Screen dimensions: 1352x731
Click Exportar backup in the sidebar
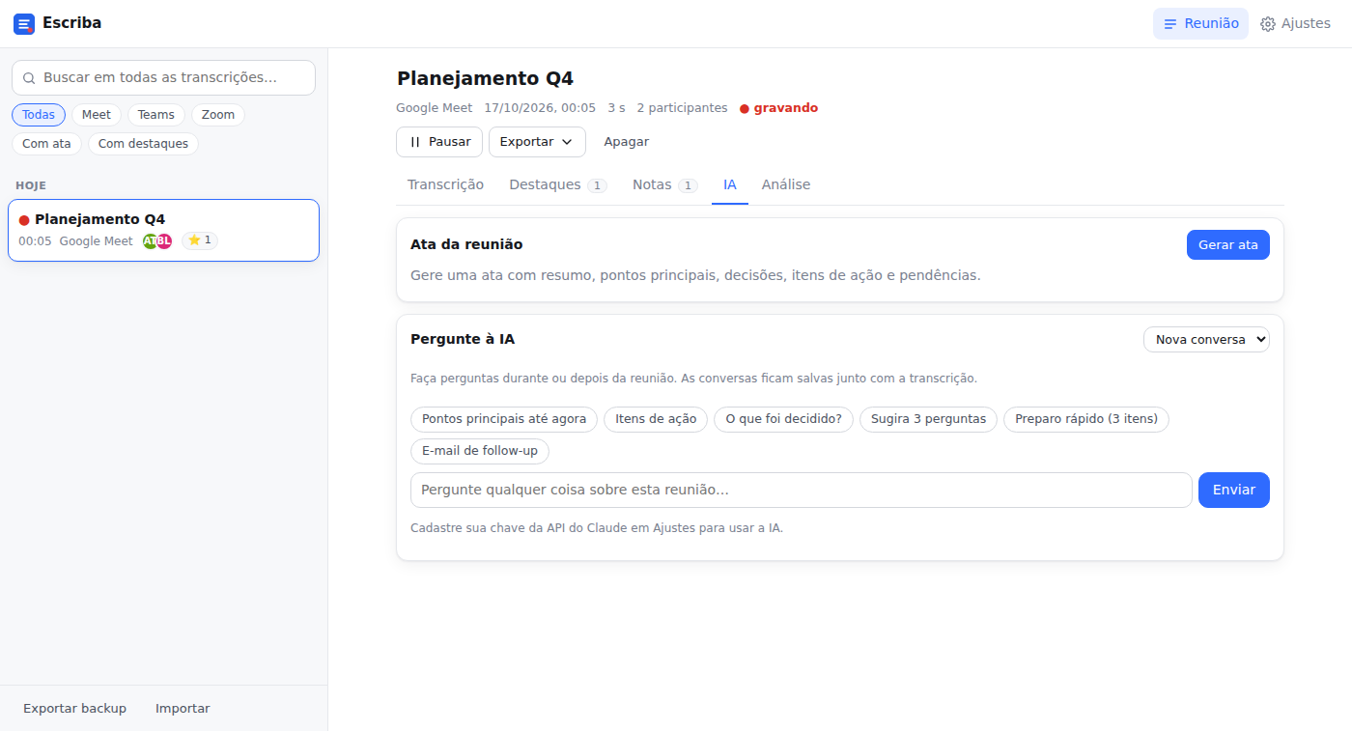tap(75, 709)
